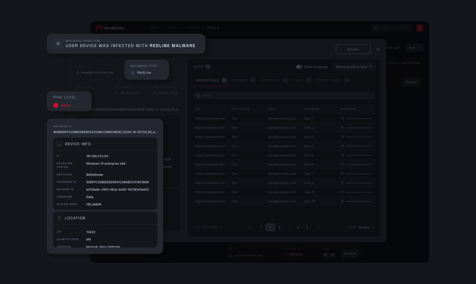Reveal password for User_6
Image resolution: width=476 pixels, height=284 pixels.
point(342,164)
